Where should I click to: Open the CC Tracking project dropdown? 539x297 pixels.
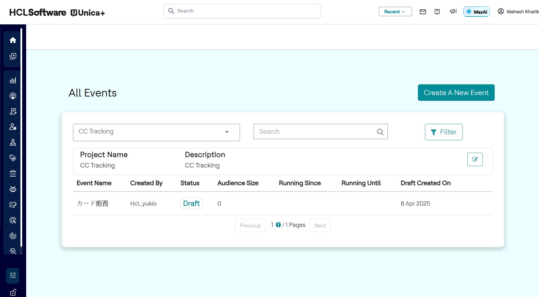[156, 132]
